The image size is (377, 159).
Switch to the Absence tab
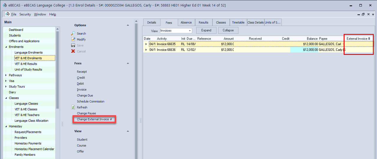click(186, 22)
